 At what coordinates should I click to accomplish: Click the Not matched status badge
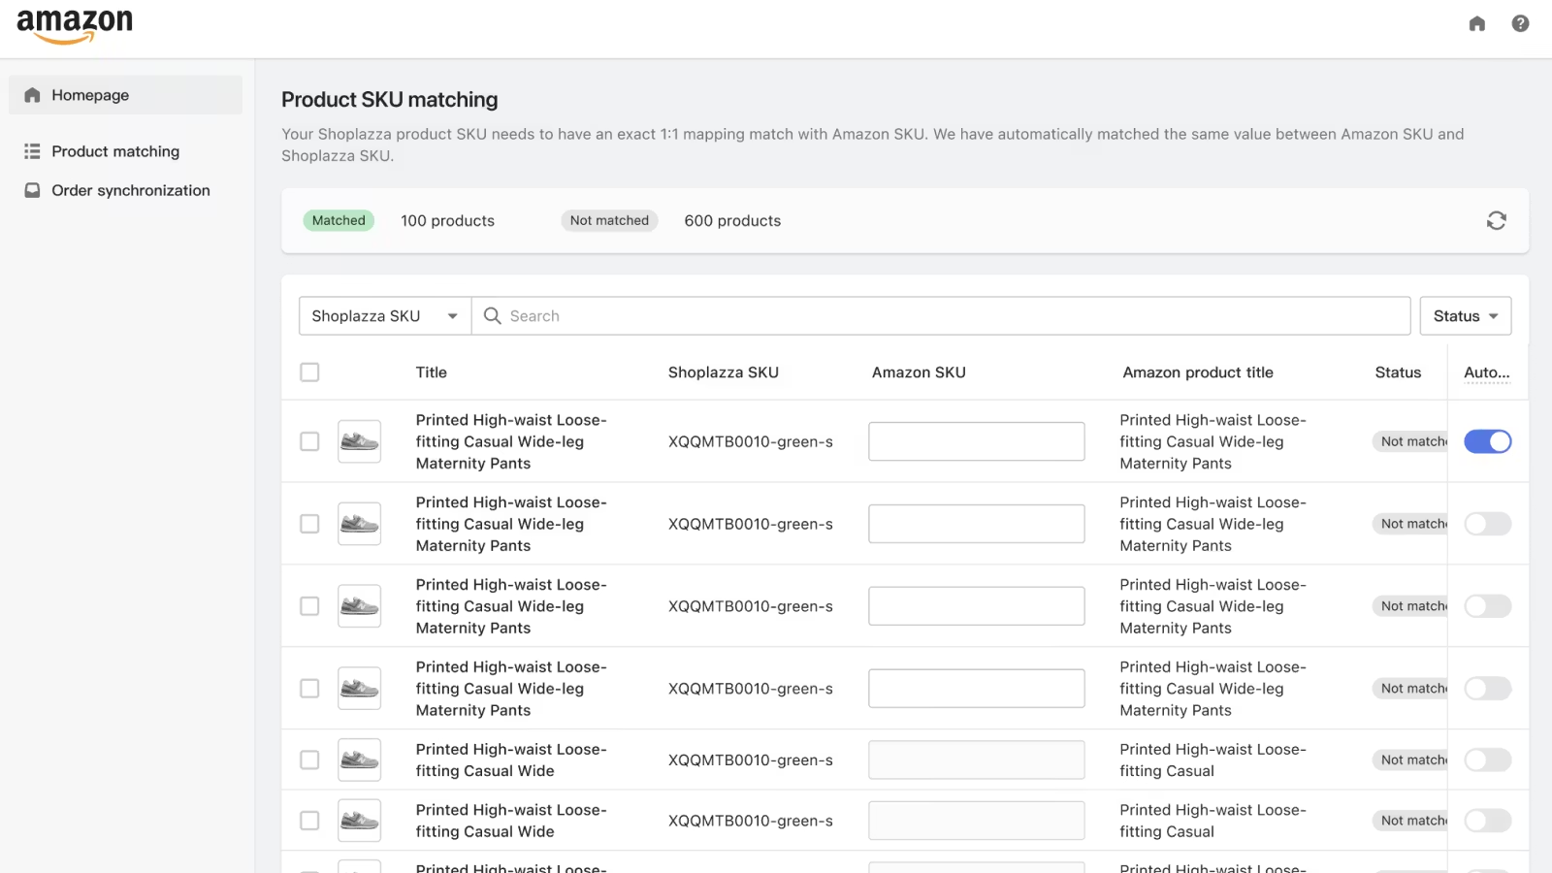(x=609, y=220)
